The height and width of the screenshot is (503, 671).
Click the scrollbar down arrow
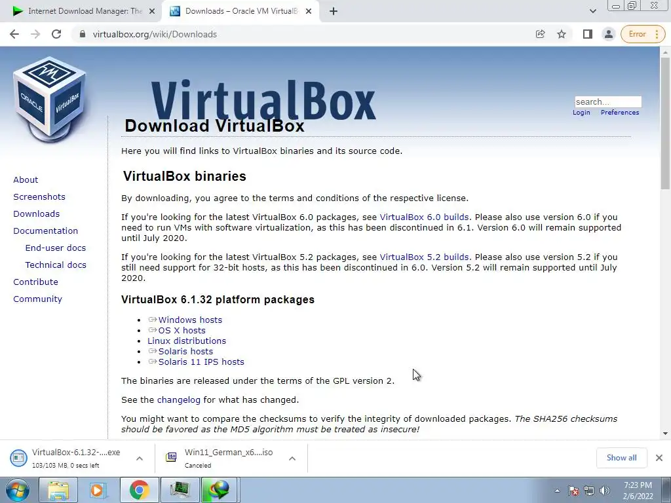pos(665,434)
